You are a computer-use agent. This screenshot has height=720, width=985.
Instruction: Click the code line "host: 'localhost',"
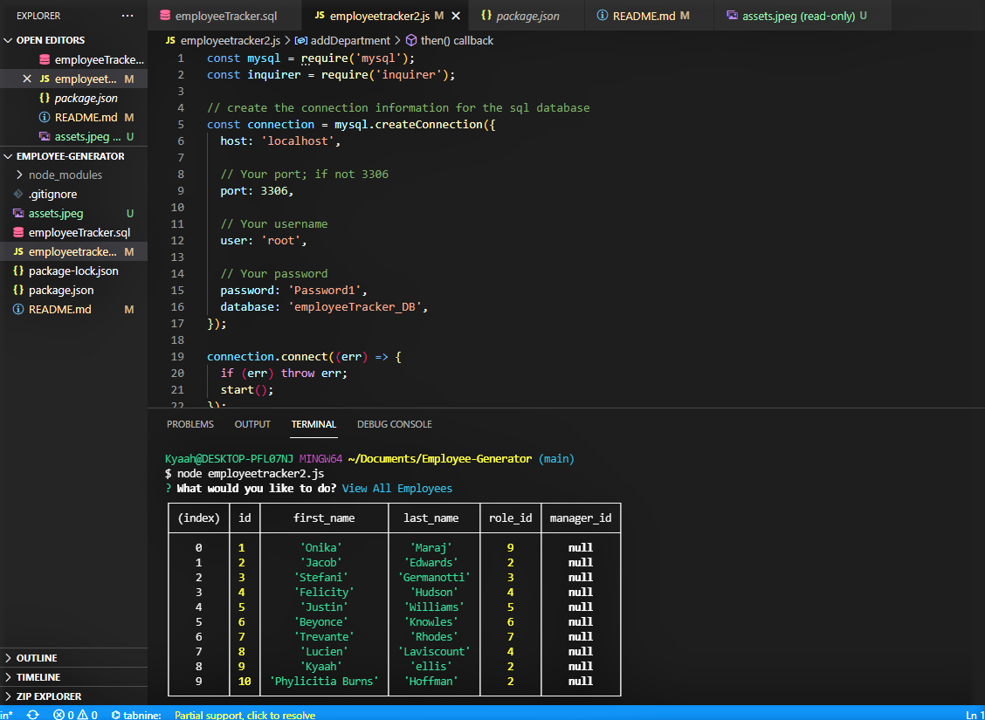click(280, 141)
